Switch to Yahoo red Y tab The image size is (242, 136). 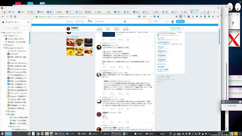click(x=184, y=12)
